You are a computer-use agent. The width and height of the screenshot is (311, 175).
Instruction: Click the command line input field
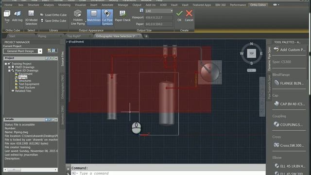[169, 173]
